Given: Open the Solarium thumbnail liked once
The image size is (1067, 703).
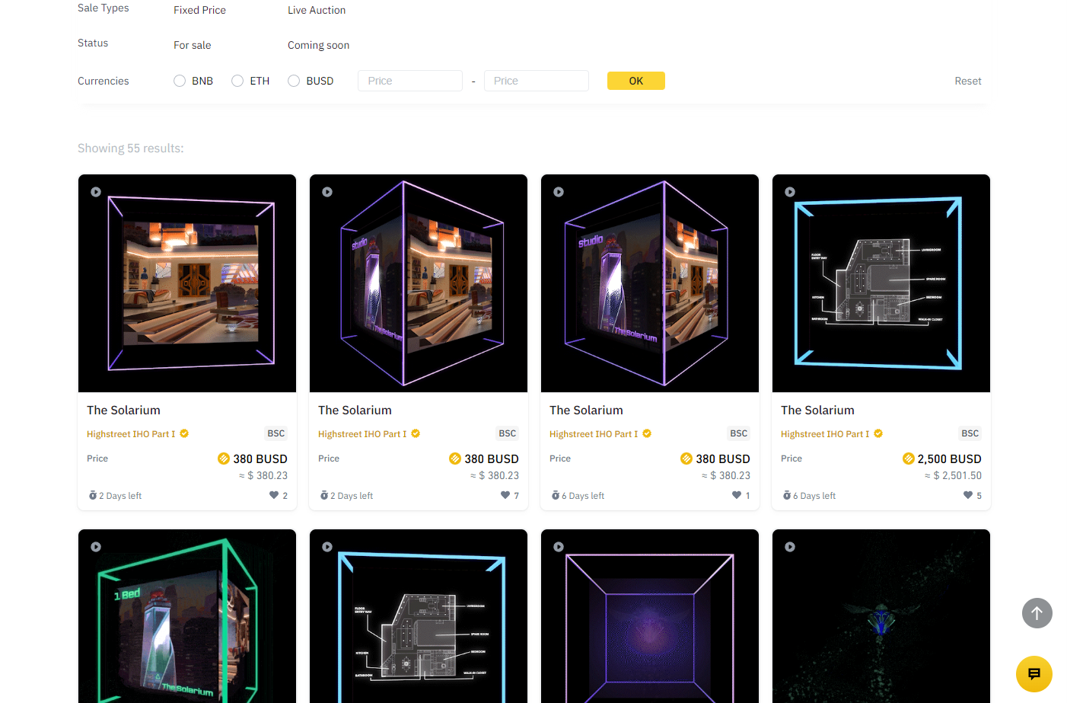Looking at the screenshot, I should pos(650,283).
